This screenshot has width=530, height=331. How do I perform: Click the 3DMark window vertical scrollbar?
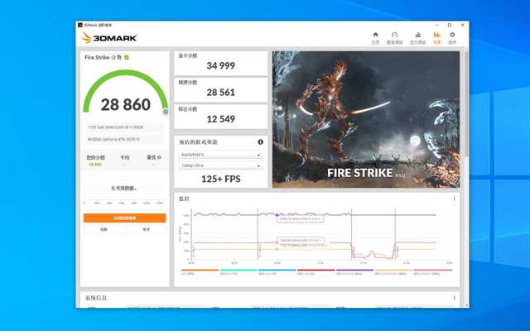pos(466,103)
